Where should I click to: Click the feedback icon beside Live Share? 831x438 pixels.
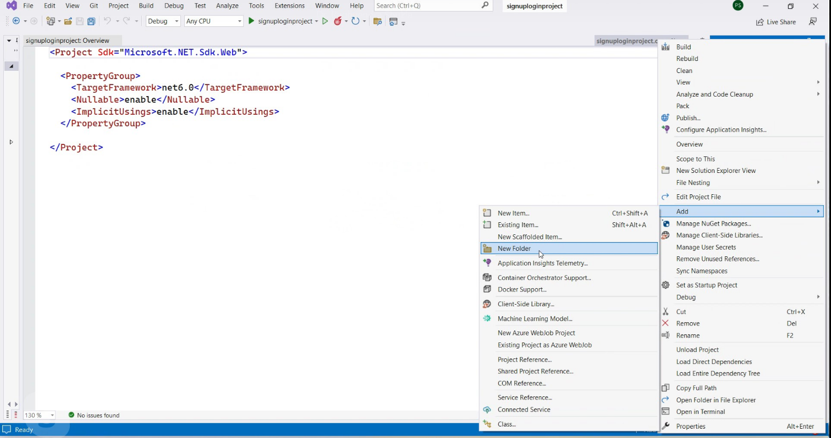(x=812, y=21)
